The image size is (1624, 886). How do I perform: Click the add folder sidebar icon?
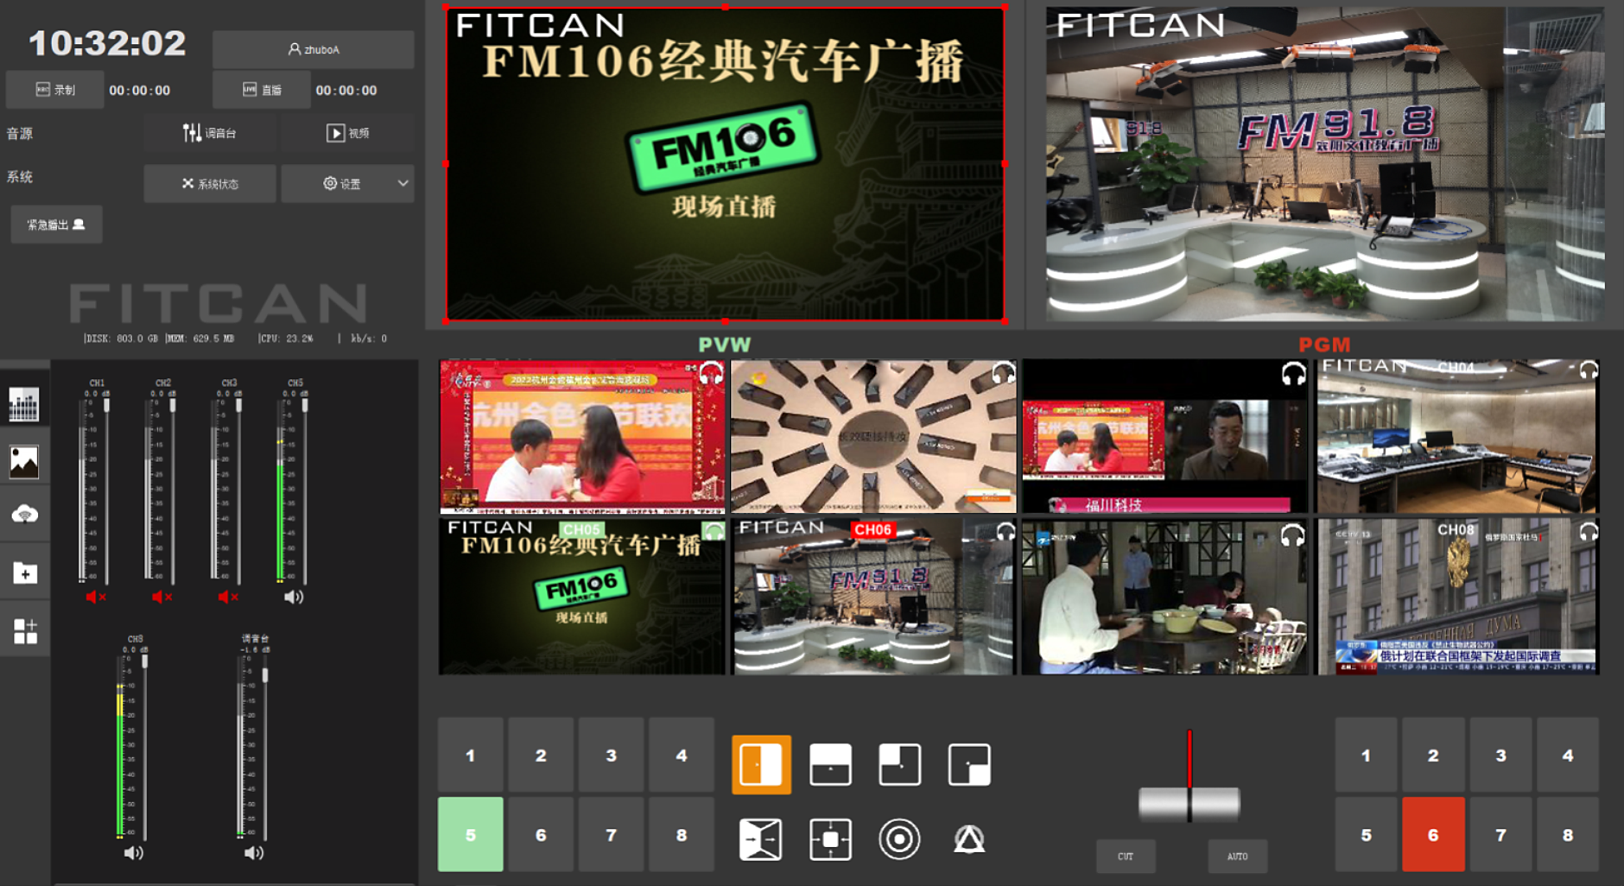point(24,573)
